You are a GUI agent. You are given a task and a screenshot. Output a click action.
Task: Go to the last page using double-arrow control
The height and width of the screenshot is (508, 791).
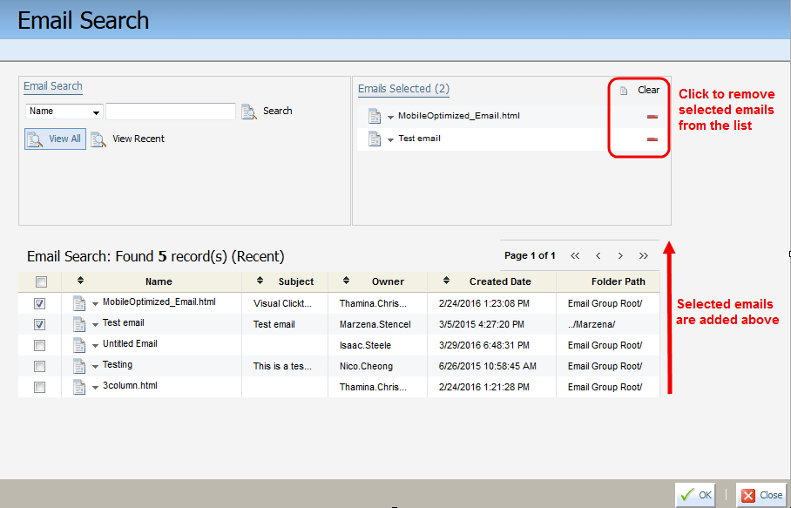644,255
